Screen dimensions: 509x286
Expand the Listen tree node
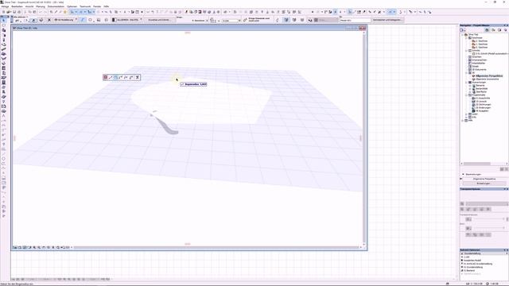(467, 114)
